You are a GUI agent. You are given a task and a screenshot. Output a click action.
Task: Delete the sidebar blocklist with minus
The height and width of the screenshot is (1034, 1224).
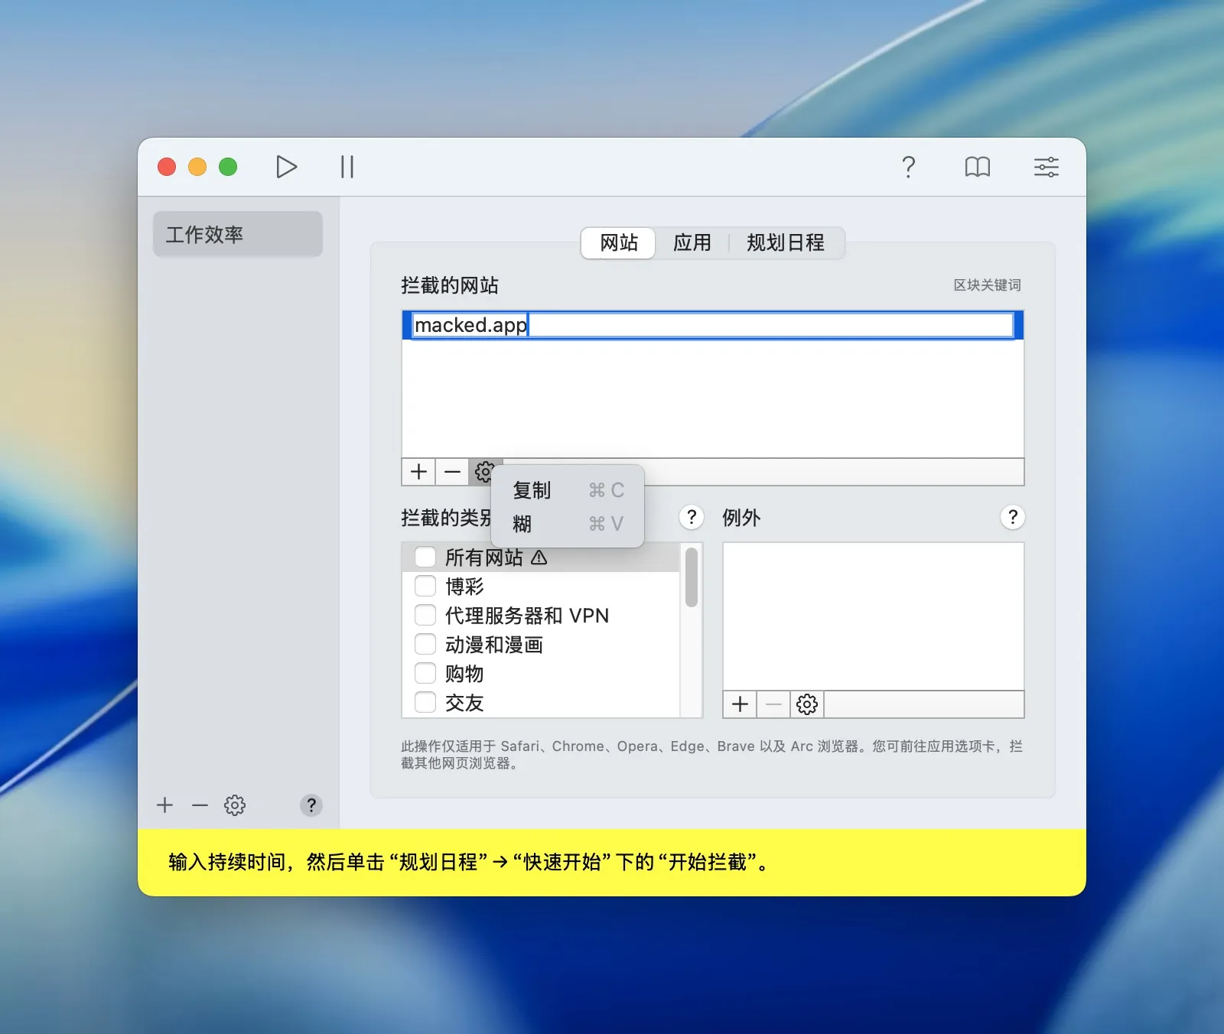tap(200, 805)
